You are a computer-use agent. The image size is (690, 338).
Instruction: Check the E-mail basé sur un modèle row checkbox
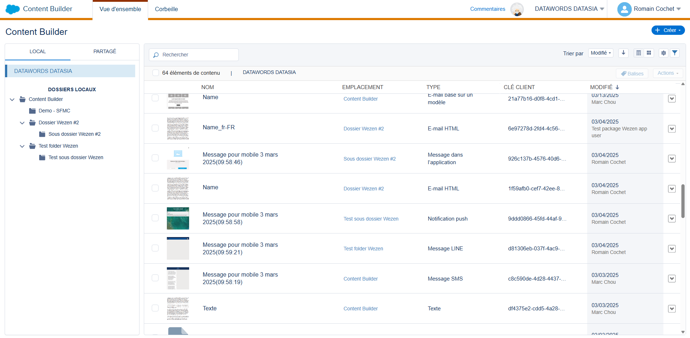click(155, 98)
